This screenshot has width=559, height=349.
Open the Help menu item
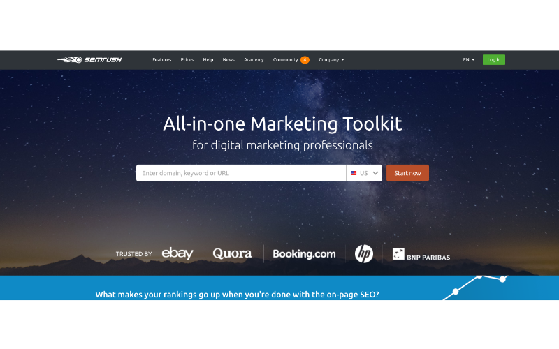[x=208, y=60]
